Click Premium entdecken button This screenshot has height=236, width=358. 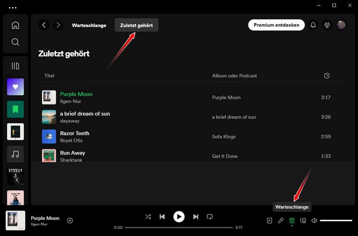tap(276, 25)
